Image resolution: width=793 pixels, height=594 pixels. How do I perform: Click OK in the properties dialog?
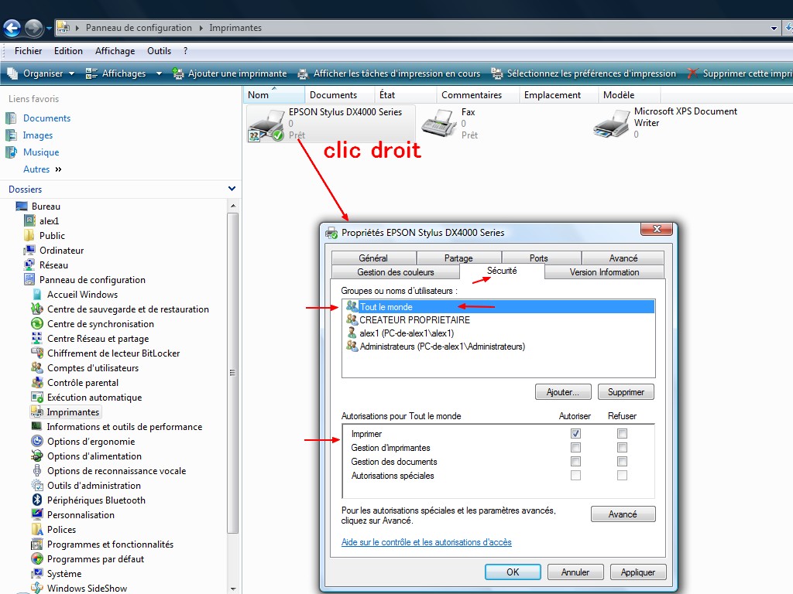(x=513, y=572)
